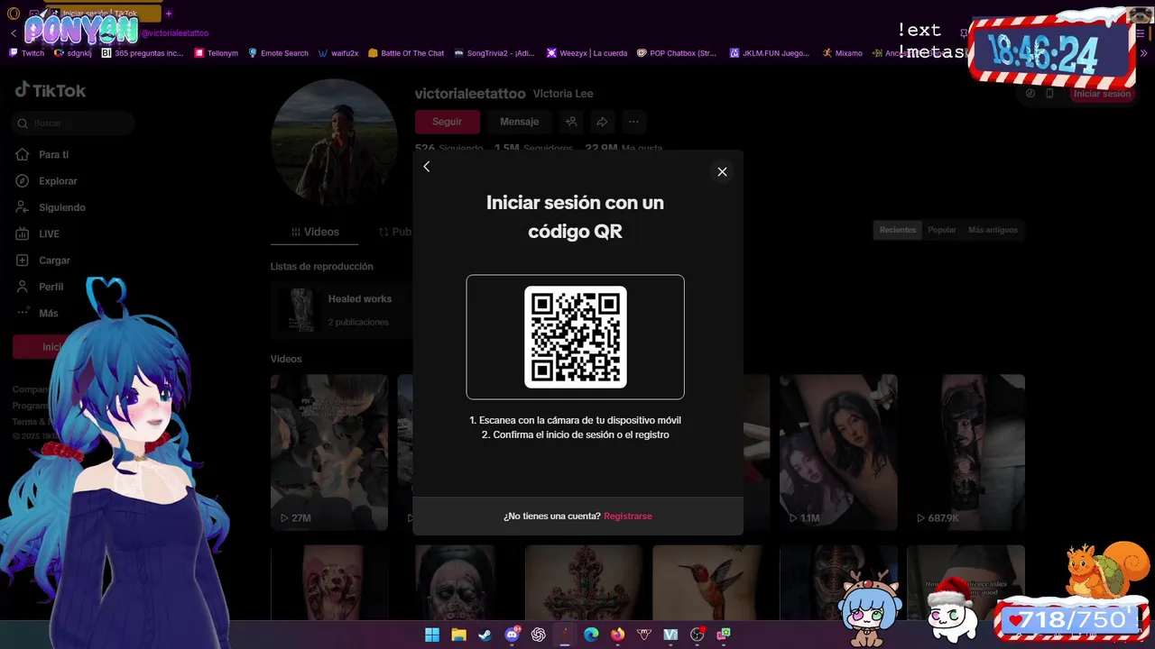
Task: Open the video with 687.9K views
Action: click(966, 452)
